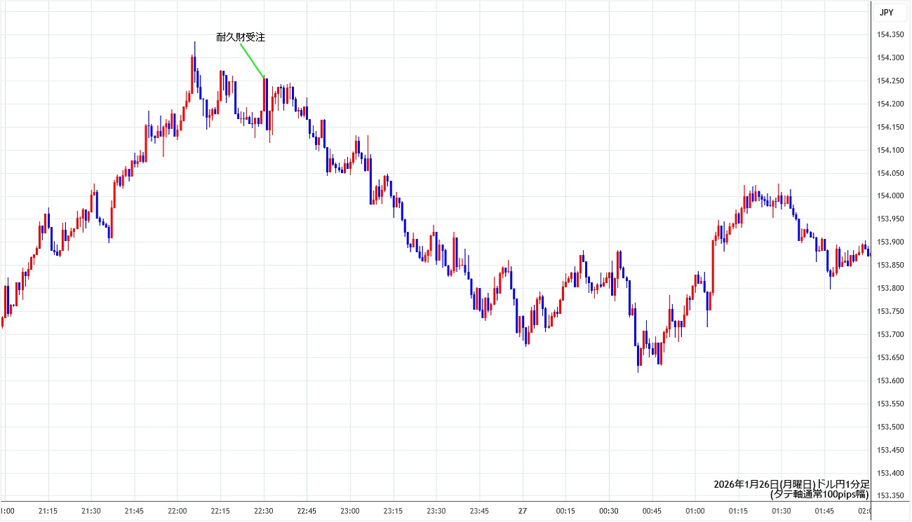The image size is (912, 522).
Task: Click the JPY currency label
Action: tap(888, 12)
